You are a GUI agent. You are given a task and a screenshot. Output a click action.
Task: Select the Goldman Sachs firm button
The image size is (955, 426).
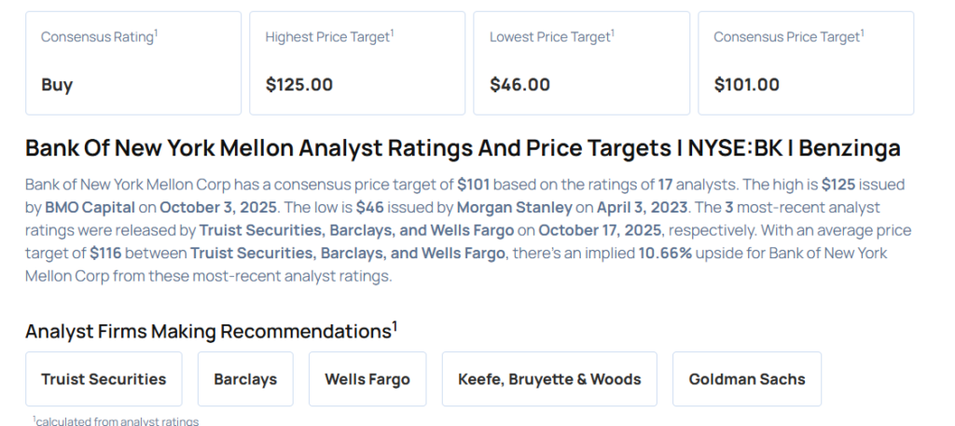(747, 379)
